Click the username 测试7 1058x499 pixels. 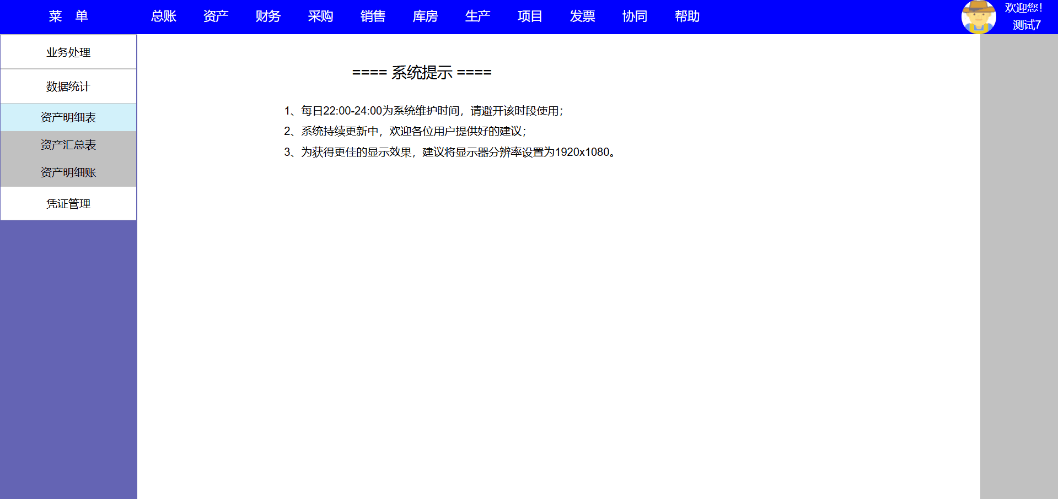pyautogui.click(x=1026, y=25)
